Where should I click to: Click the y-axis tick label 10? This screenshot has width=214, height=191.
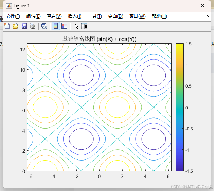coord(22,70)
